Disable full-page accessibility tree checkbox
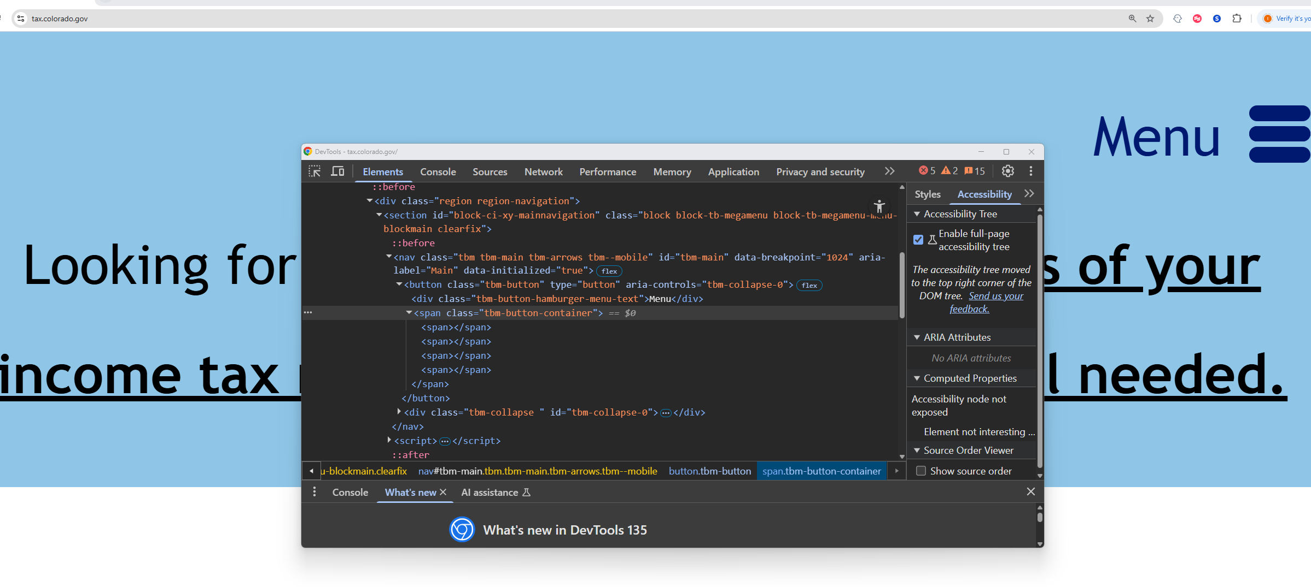Image resolution: width=1311 pixels, height=587 pixels. (918, 240)
